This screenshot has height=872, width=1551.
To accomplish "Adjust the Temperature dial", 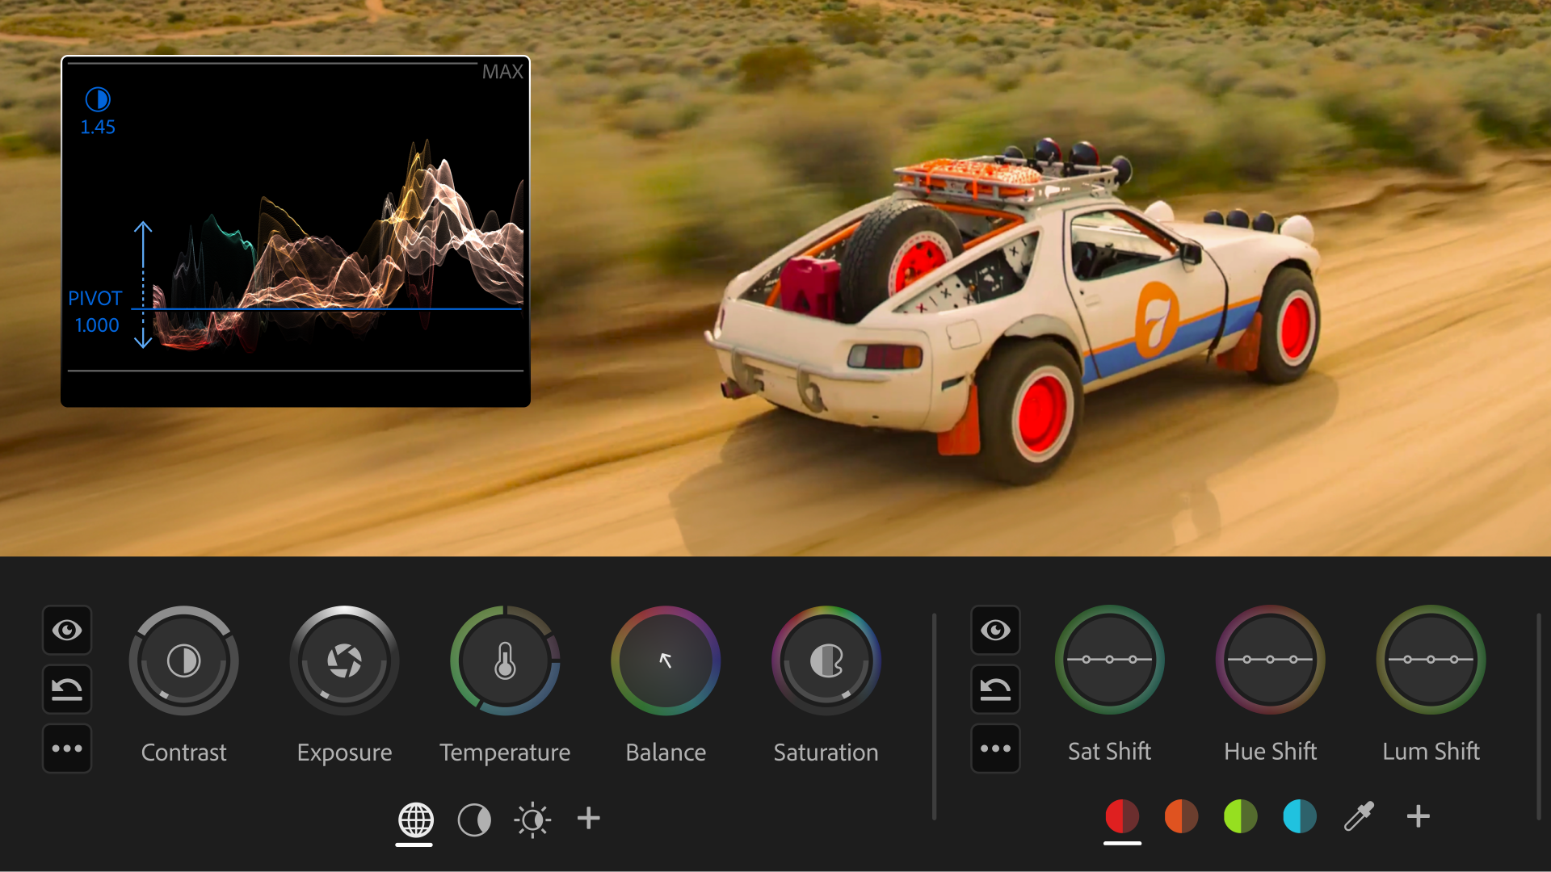I will click(x=505, y=660).
